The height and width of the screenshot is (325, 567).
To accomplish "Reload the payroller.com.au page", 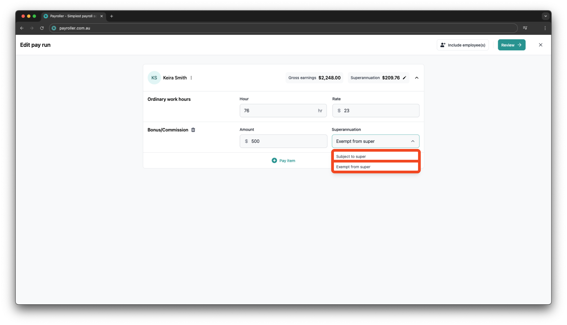I will coord(42,28).
